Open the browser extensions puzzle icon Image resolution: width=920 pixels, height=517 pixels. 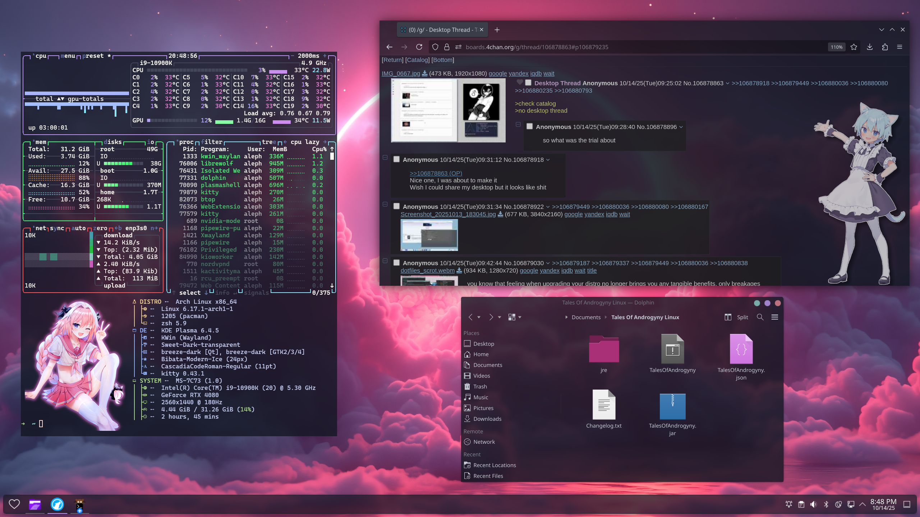885,47
